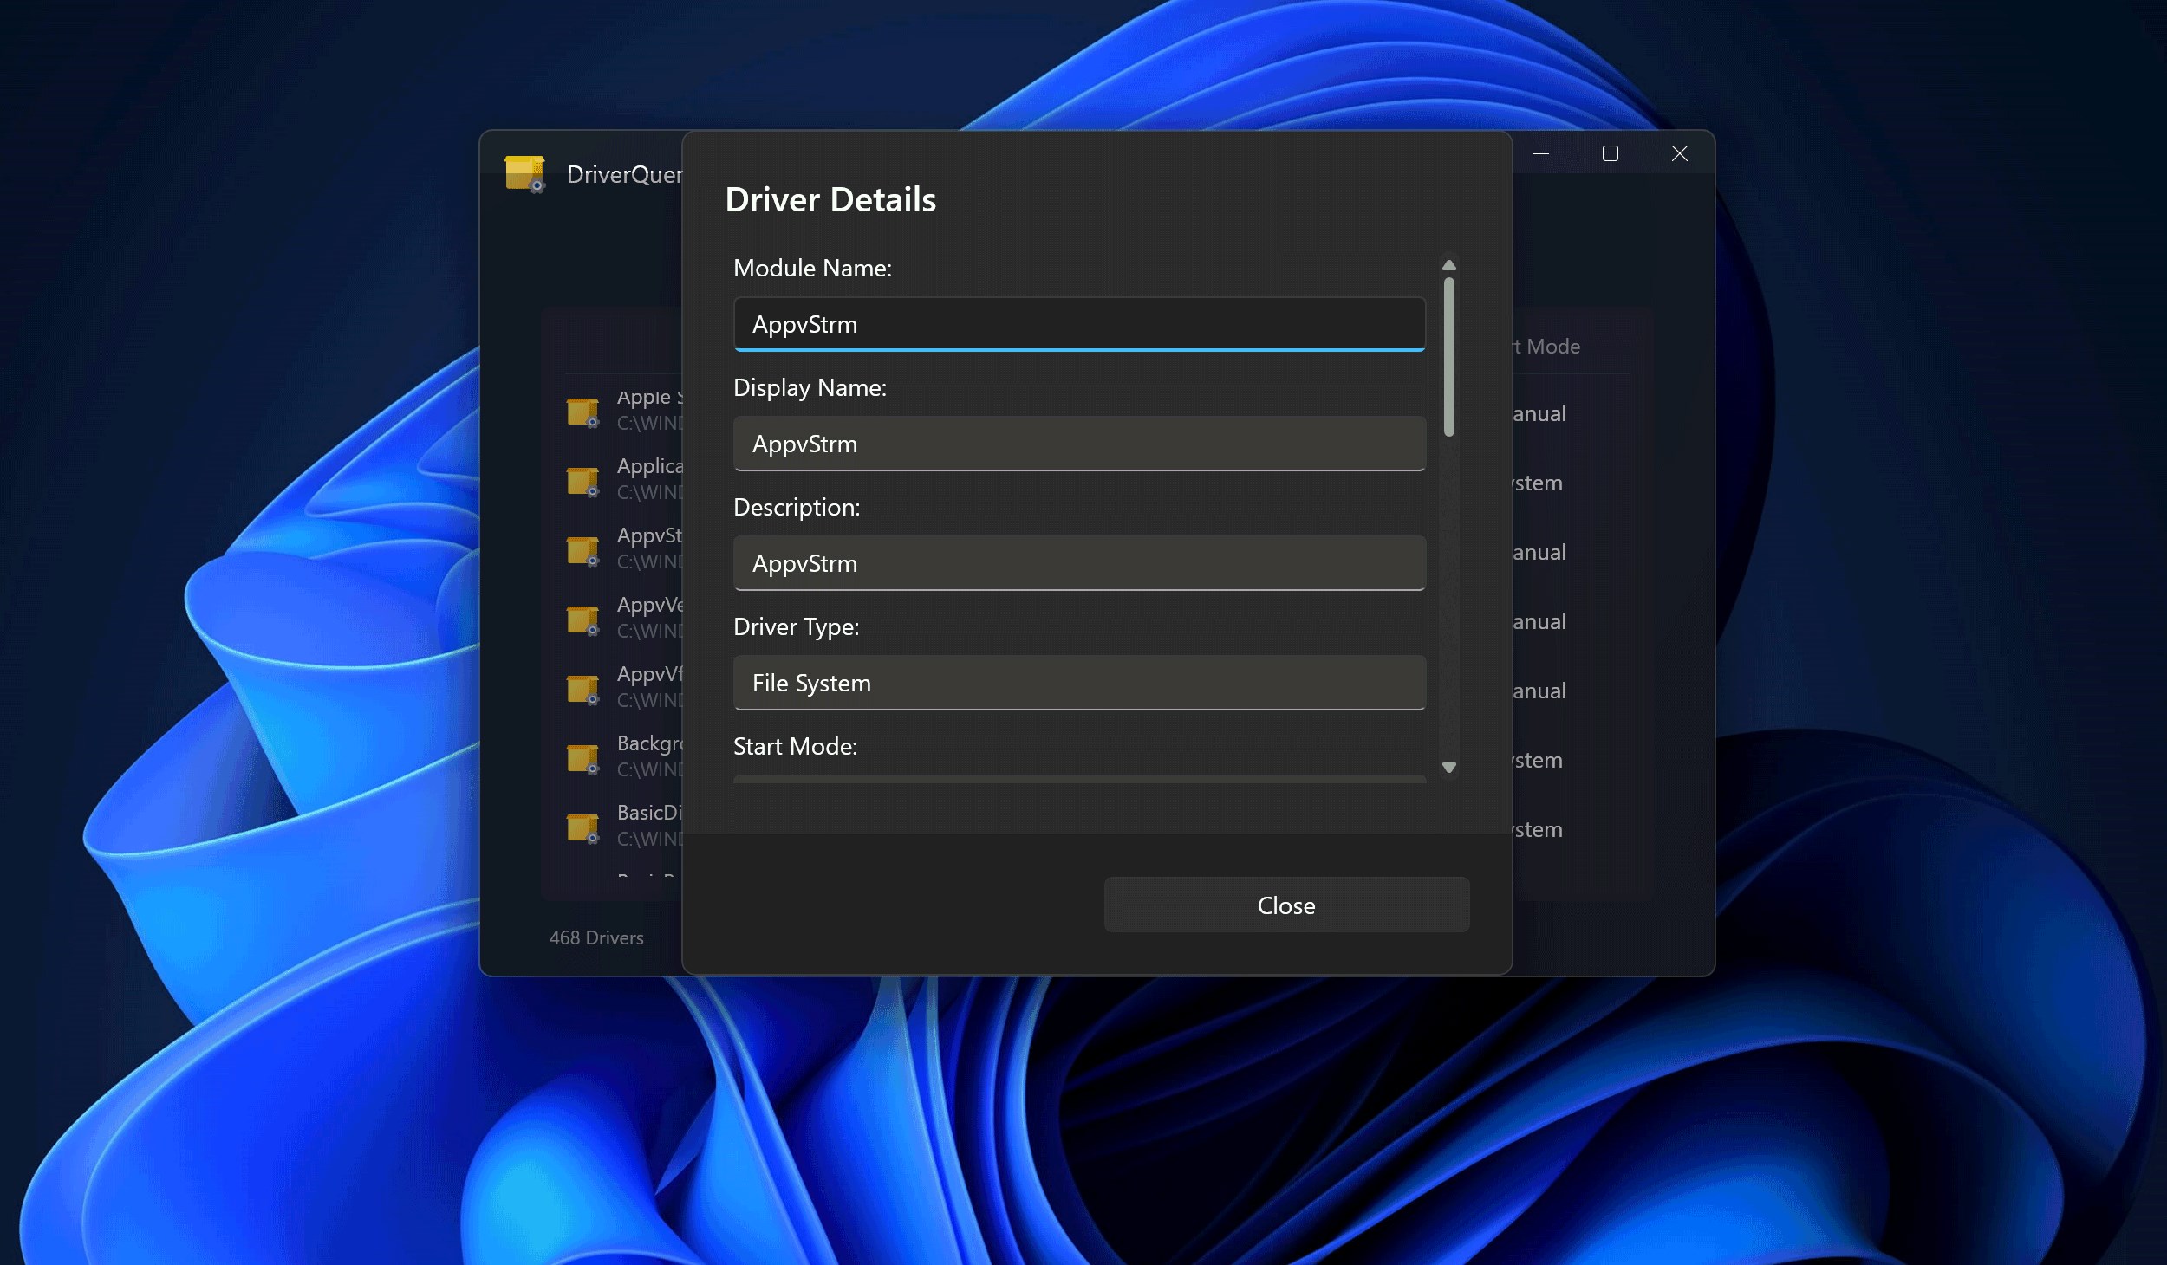Select the AppvSt driver row name
This screenshot has height=1265, width=2167.
[x=650, y=536]
